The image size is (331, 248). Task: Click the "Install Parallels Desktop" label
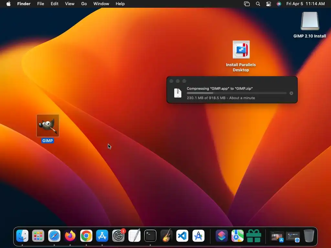[x=241, y=67]
